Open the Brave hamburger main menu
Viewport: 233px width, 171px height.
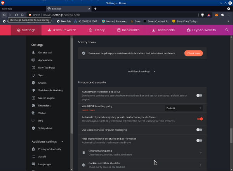(229, 15)
